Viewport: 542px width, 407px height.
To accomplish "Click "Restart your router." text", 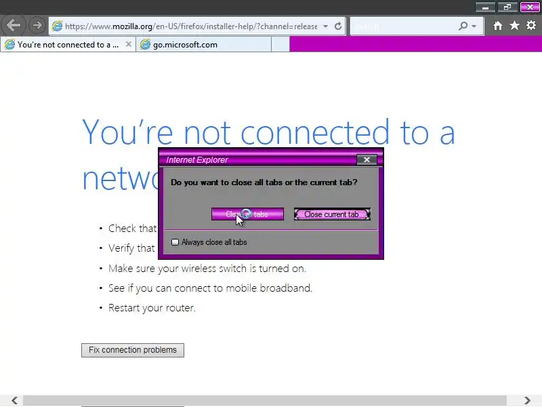I will click(152, 308).
